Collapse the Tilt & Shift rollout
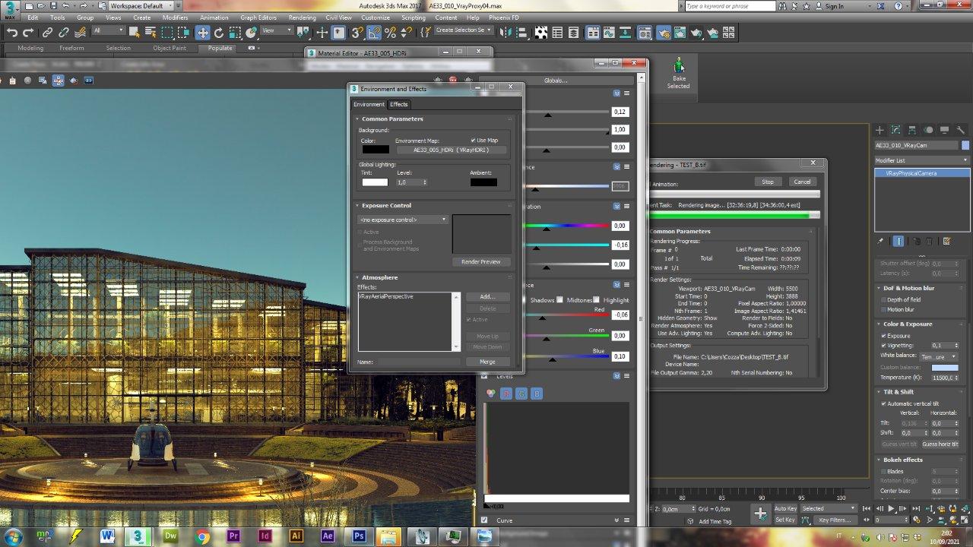The image size is (973, 547). [899, 392]
